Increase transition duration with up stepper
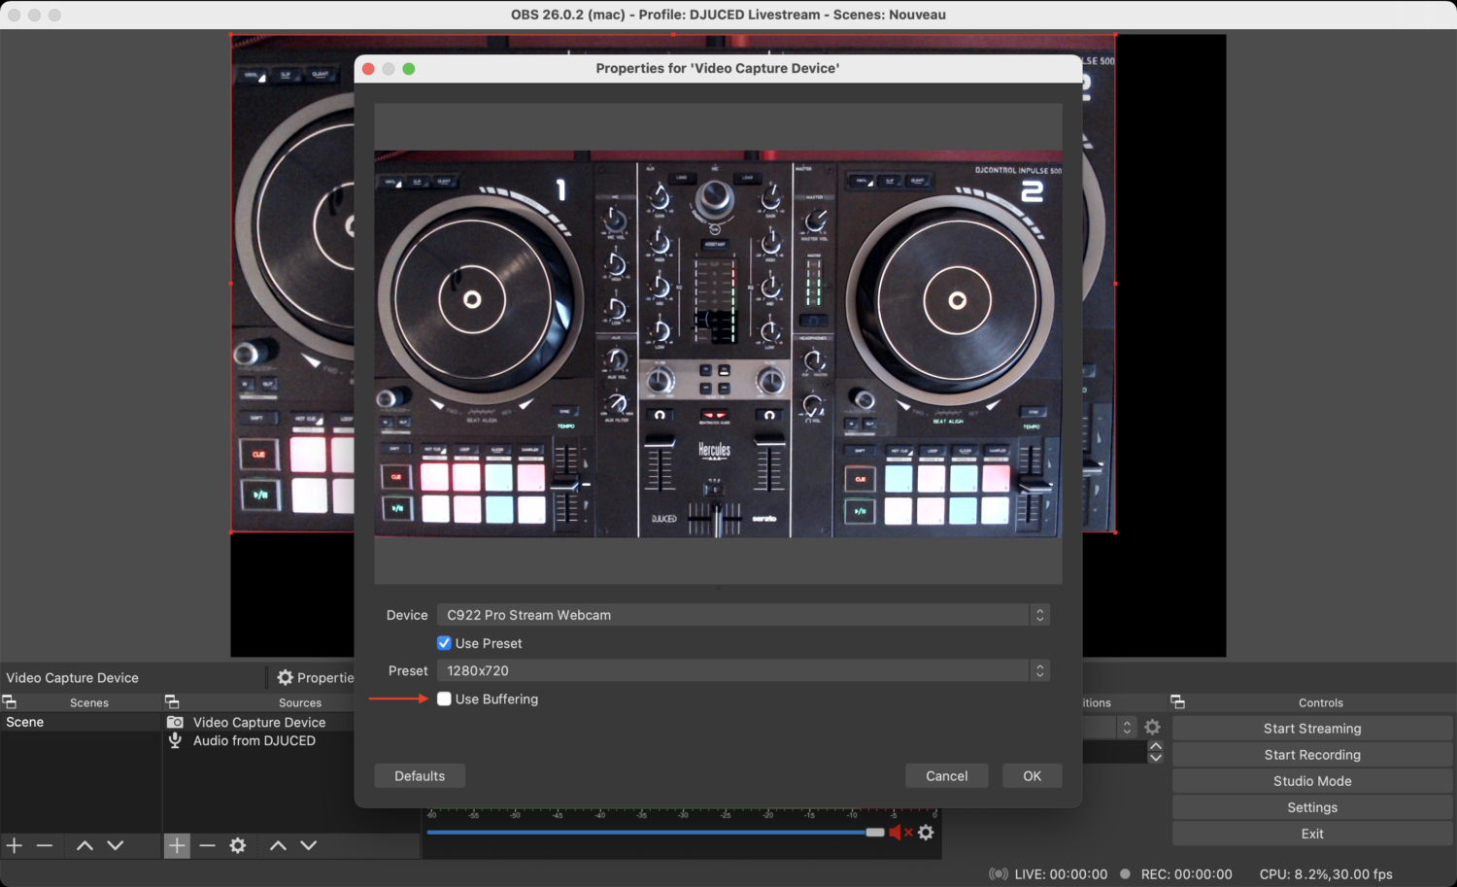Screen dimensions: 1457x887 pos(1156,746)
